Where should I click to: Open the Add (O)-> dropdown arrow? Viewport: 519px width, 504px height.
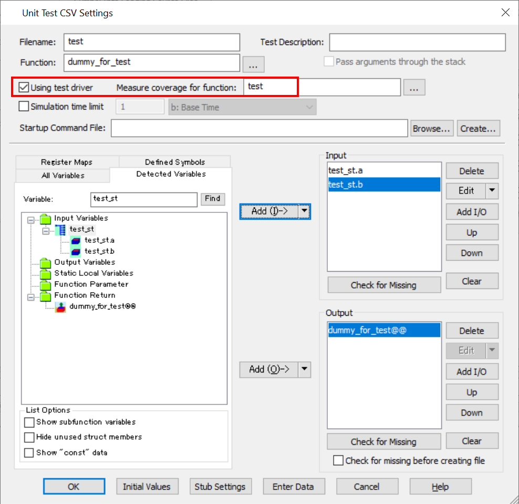click(304, 369)
